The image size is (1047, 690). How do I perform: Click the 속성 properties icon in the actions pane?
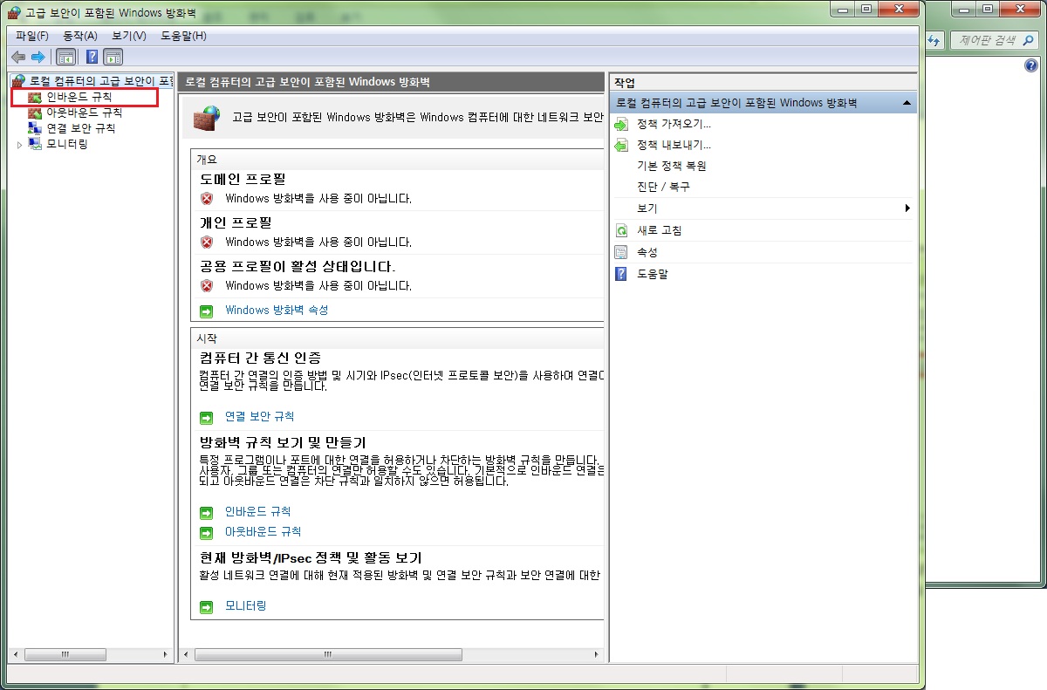(x=621, y=252)
